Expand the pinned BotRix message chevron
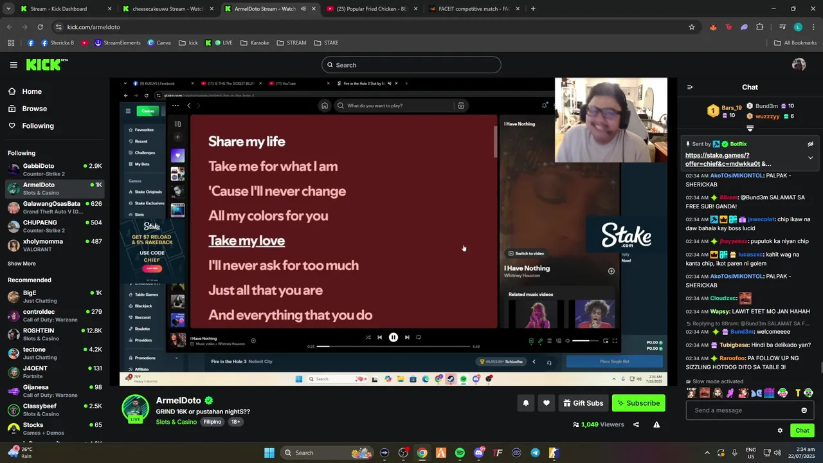 click(810, 158)
